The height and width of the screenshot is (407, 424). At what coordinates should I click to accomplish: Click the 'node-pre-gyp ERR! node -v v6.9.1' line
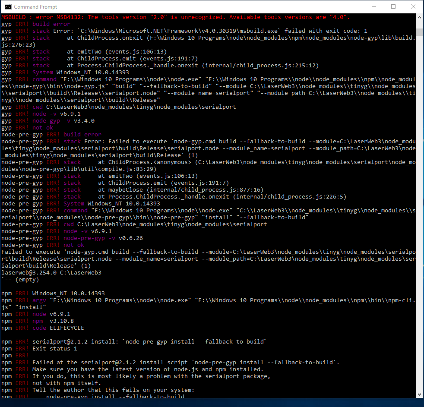tap(57, 231)
